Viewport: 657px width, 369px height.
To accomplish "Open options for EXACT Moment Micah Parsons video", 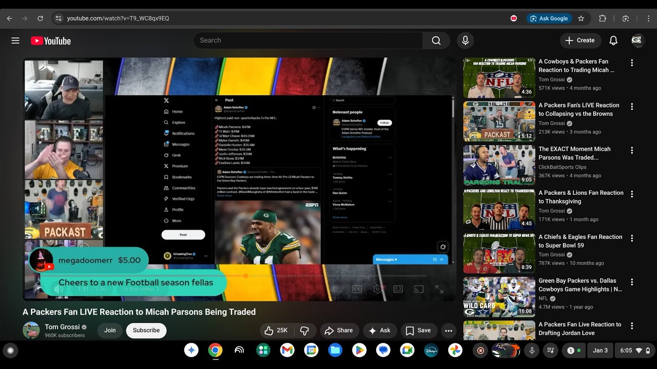I will [x=632, y=150].
